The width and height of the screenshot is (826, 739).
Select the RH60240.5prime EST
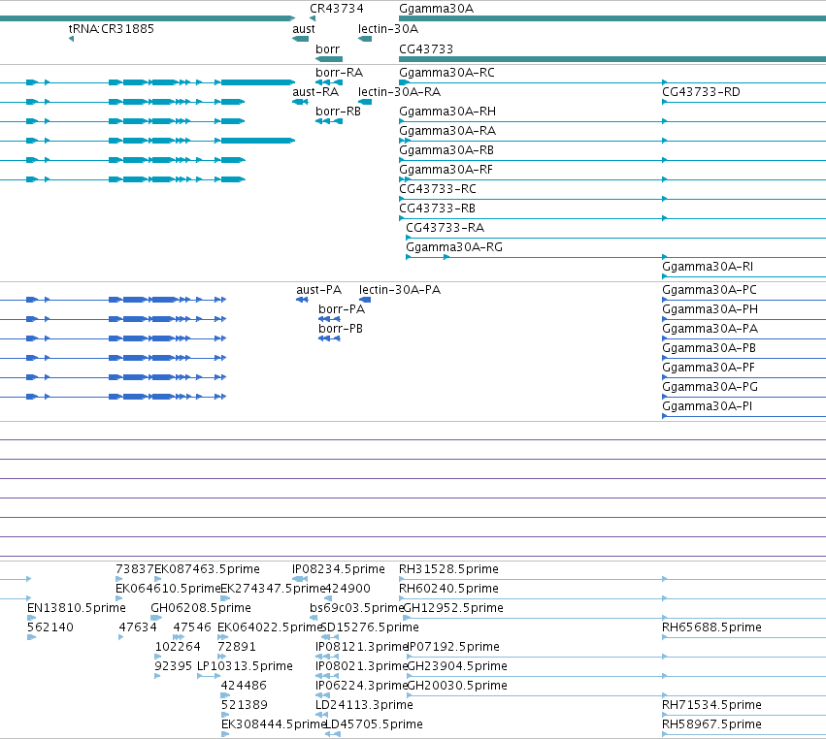tap(612, 598)
